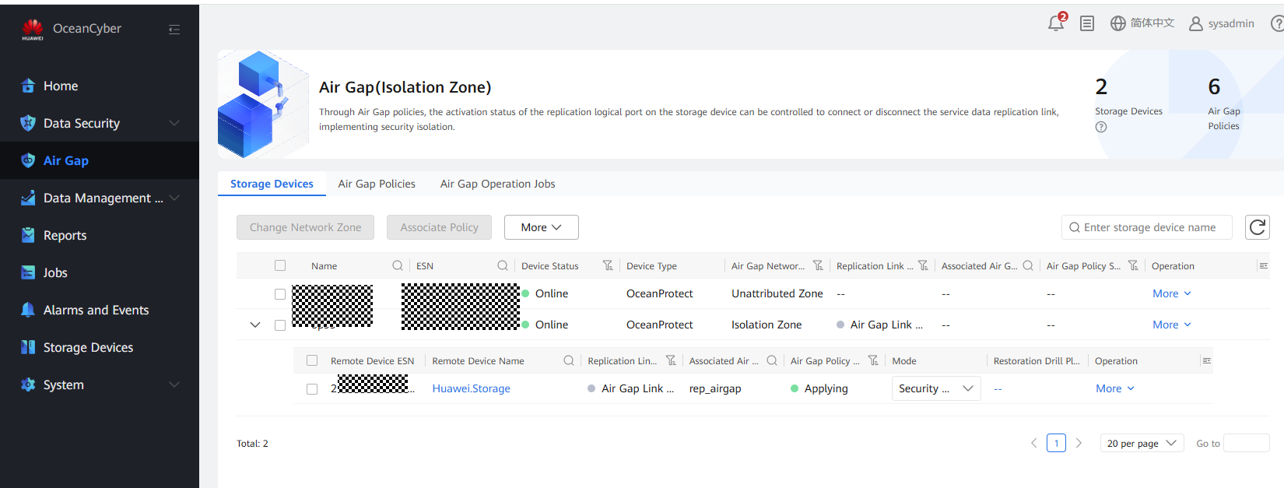Open the Security mode dropdown
Viewport: 1284px width, 488px height.
936,388
